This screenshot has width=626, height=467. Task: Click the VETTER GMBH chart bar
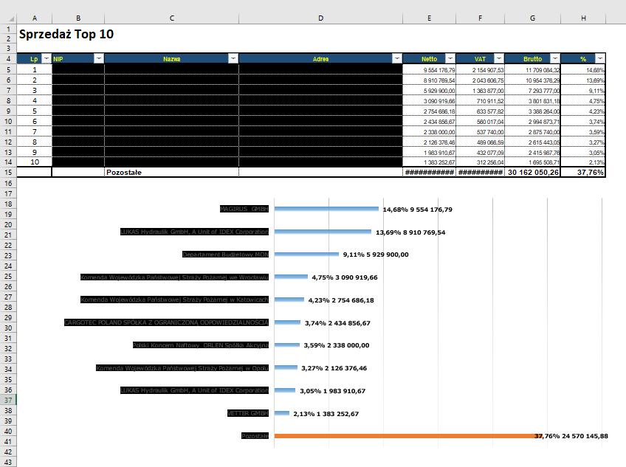click(x=282, y=413)
